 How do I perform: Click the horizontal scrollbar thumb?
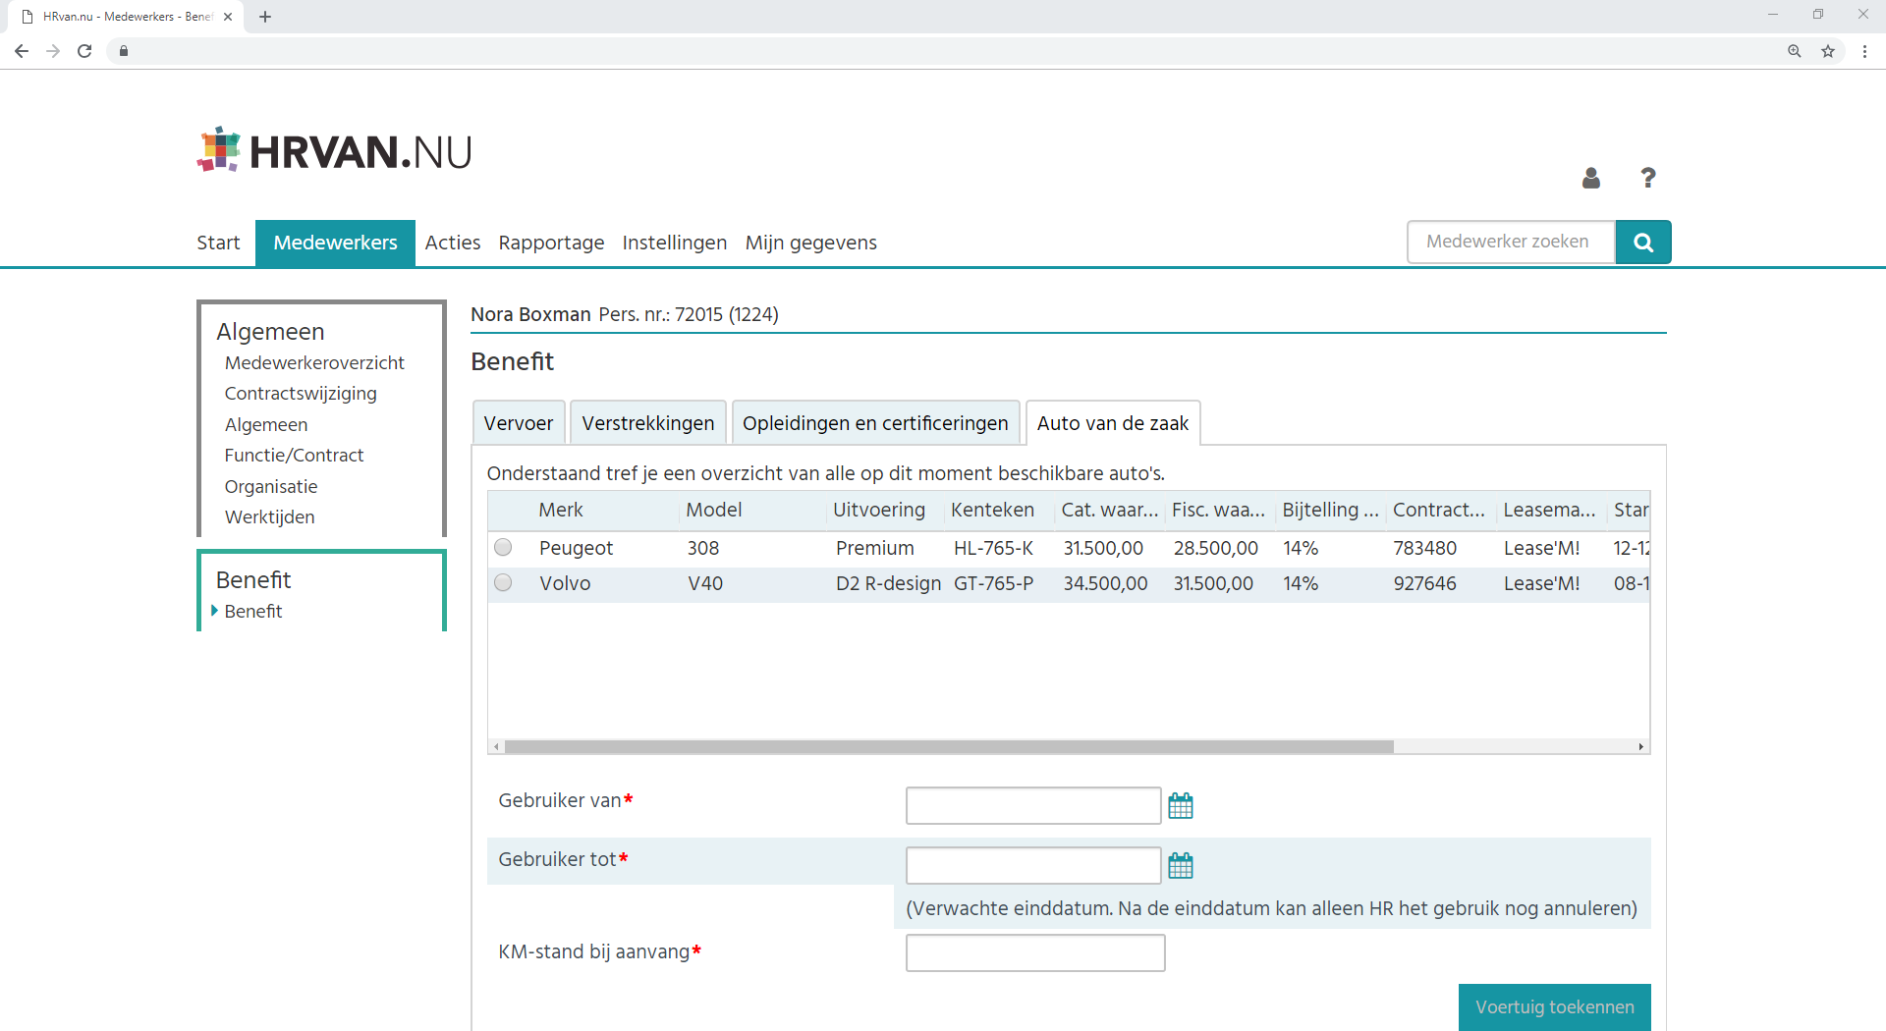[949, 747]
